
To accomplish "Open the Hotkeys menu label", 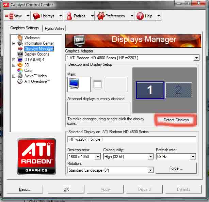I will point(48,16).
